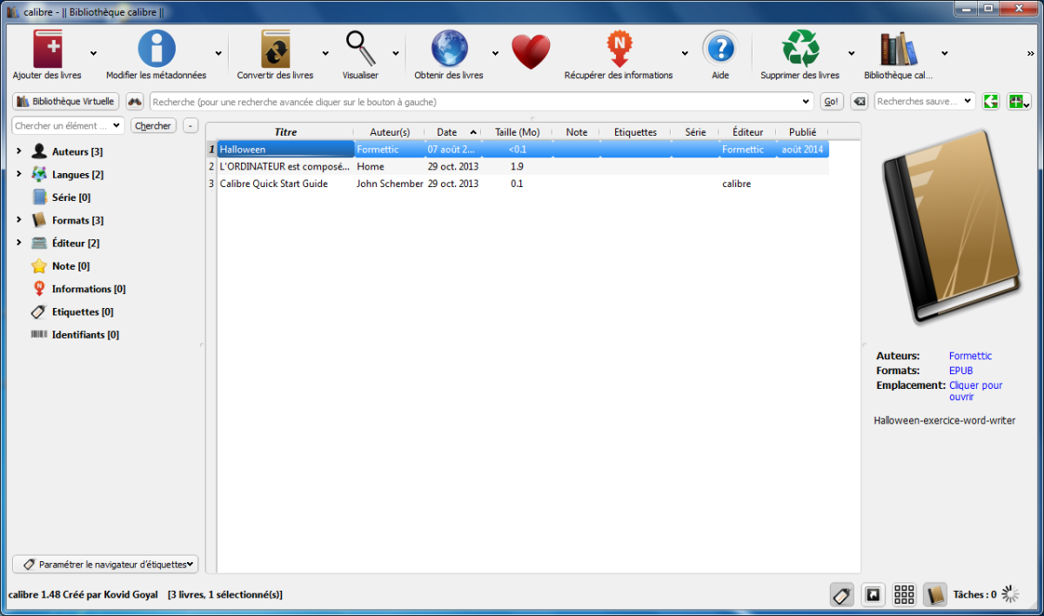Click the green plus save-search icon

click(x=1018, y=101)
